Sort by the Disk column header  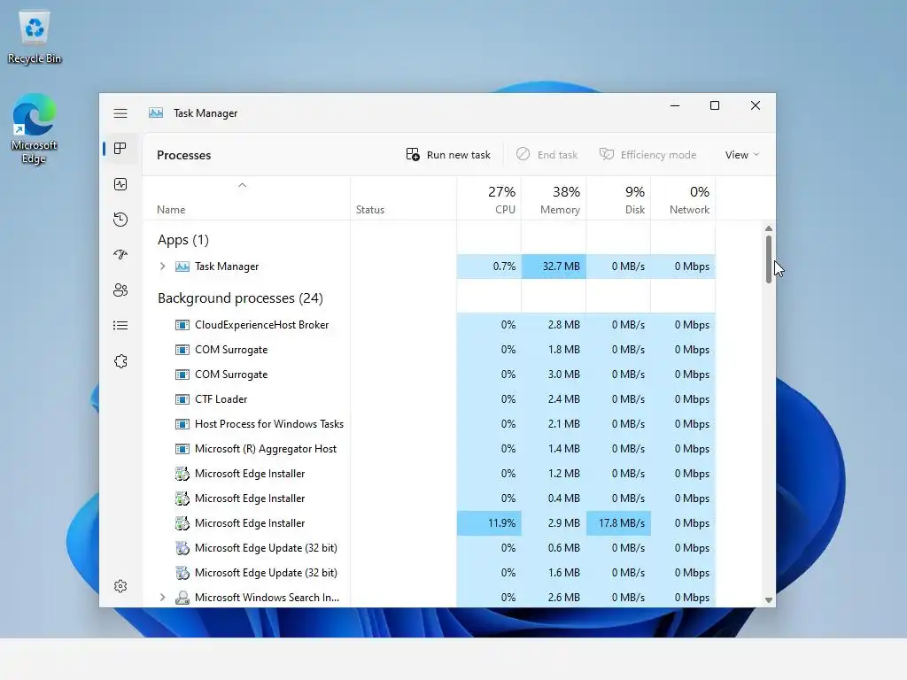pos(619,199)
